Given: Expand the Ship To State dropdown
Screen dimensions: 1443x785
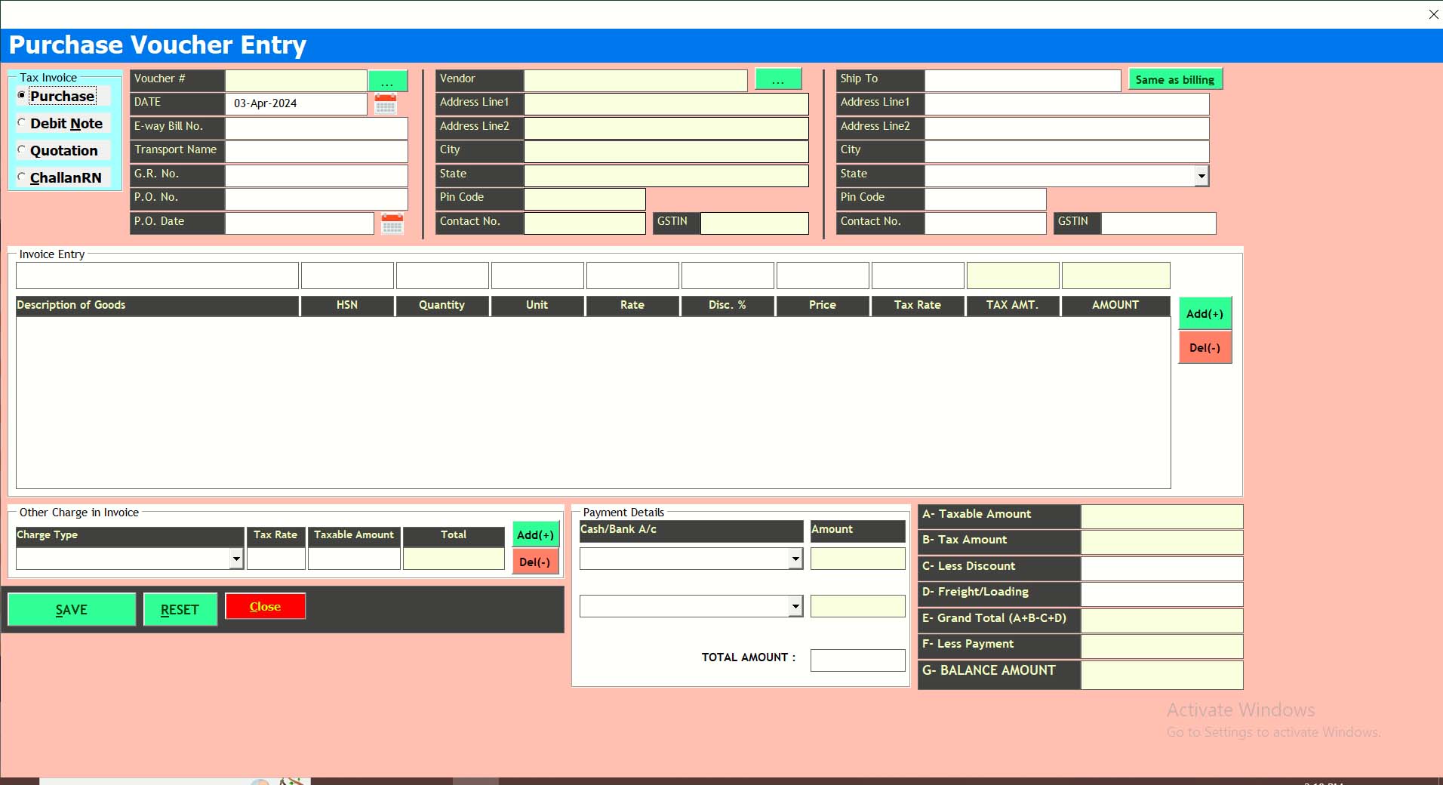Looking at the screenshot, I should [1201, 176].
